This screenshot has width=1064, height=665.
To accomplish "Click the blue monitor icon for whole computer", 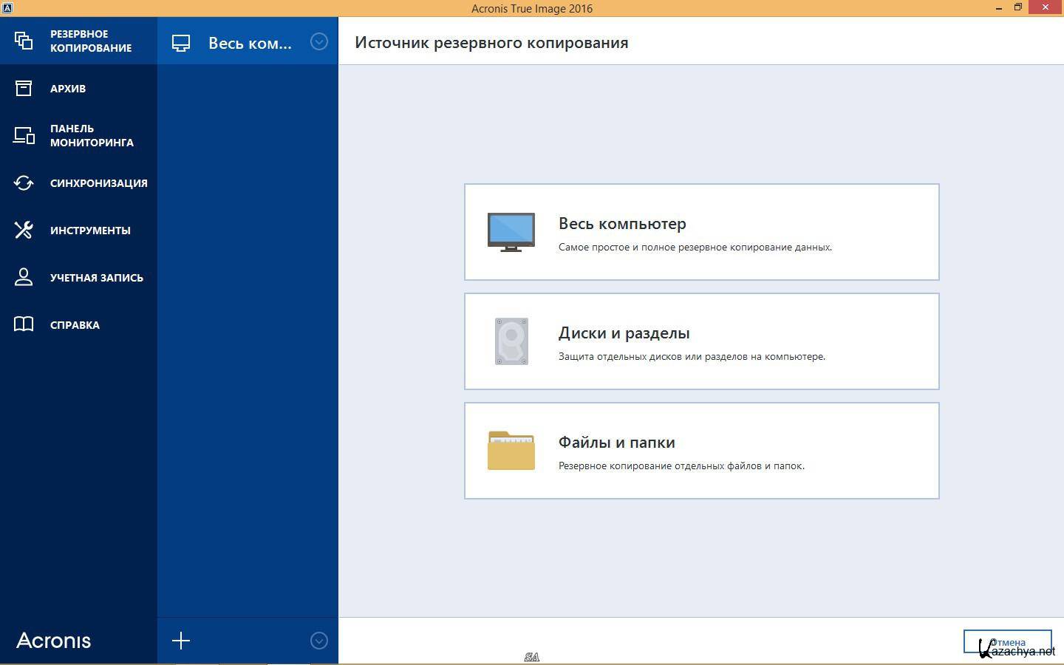I will pyautogui.click(x=511, y=232).
